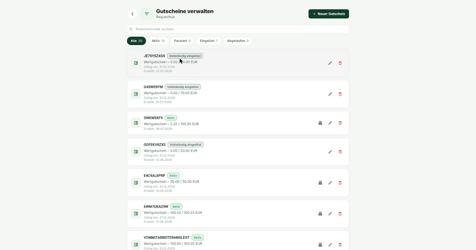
Task: Edit voucher JE7SYSZXGS
Action: tap(330, 63)
